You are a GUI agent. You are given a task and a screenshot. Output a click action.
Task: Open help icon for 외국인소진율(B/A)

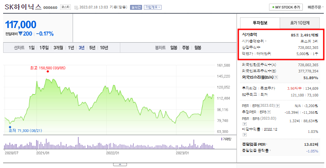tap(276, 78)
